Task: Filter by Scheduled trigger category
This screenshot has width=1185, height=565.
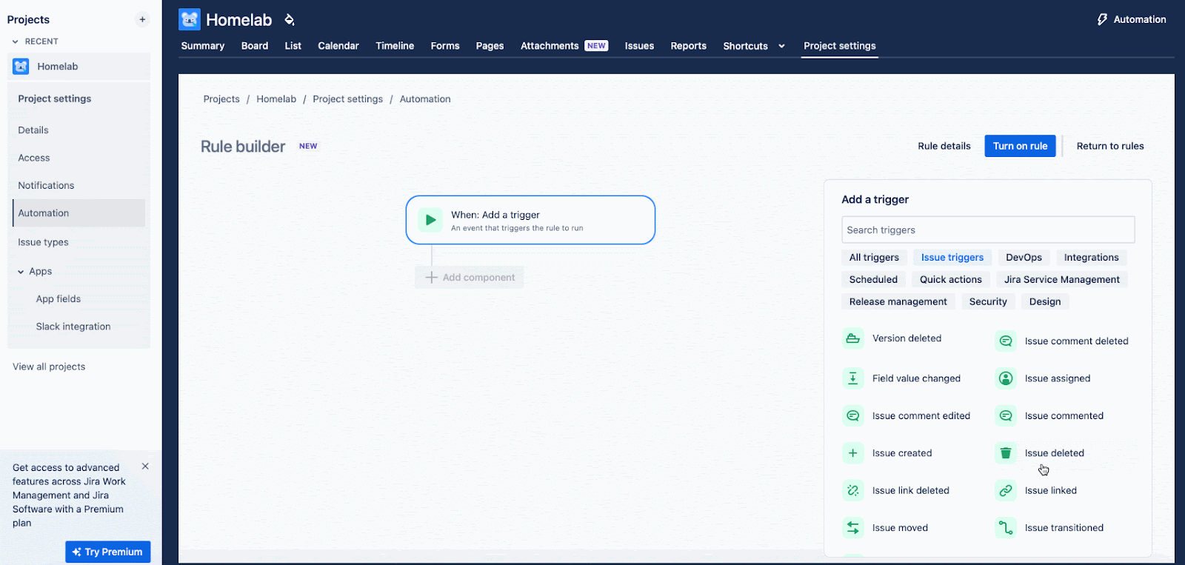Action: click(x=873, y=280)
